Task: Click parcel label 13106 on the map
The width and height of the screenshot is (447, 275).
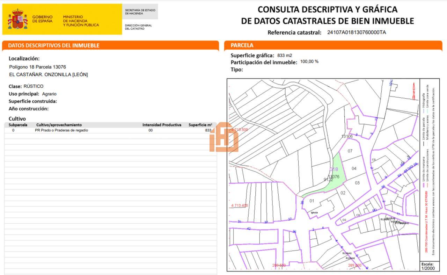Action: (347, 136)
